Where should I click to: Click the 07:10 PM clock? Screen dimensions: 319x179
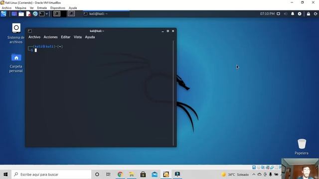tap(267, 14)
